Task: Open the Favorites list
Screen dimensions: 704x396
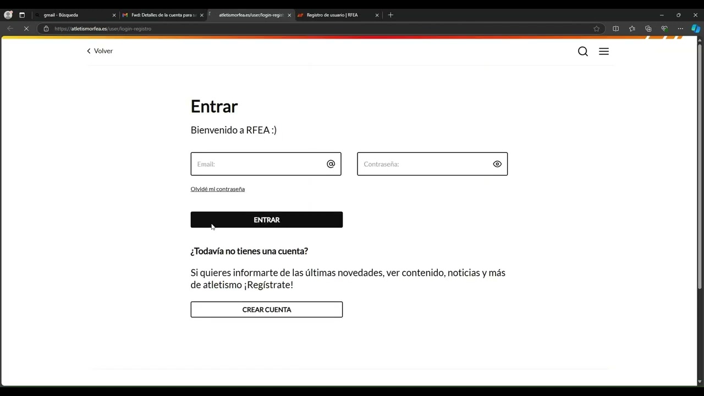Action: click(x=632, y=29)
